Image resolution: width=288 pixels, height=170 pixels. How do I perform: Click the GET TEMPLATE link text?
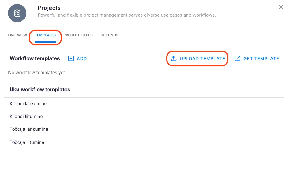[x=261, y=58]
